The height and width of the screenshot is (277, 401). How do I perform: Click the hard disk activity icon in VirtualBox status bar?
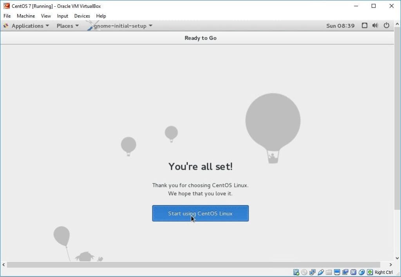(296, 272)
